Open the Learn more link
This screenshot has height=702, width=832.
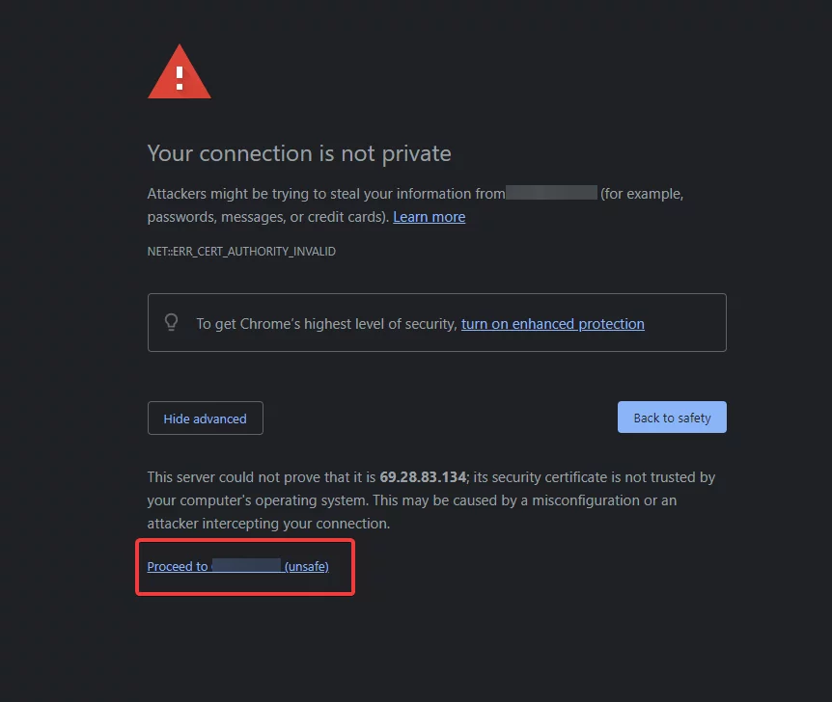429,217
